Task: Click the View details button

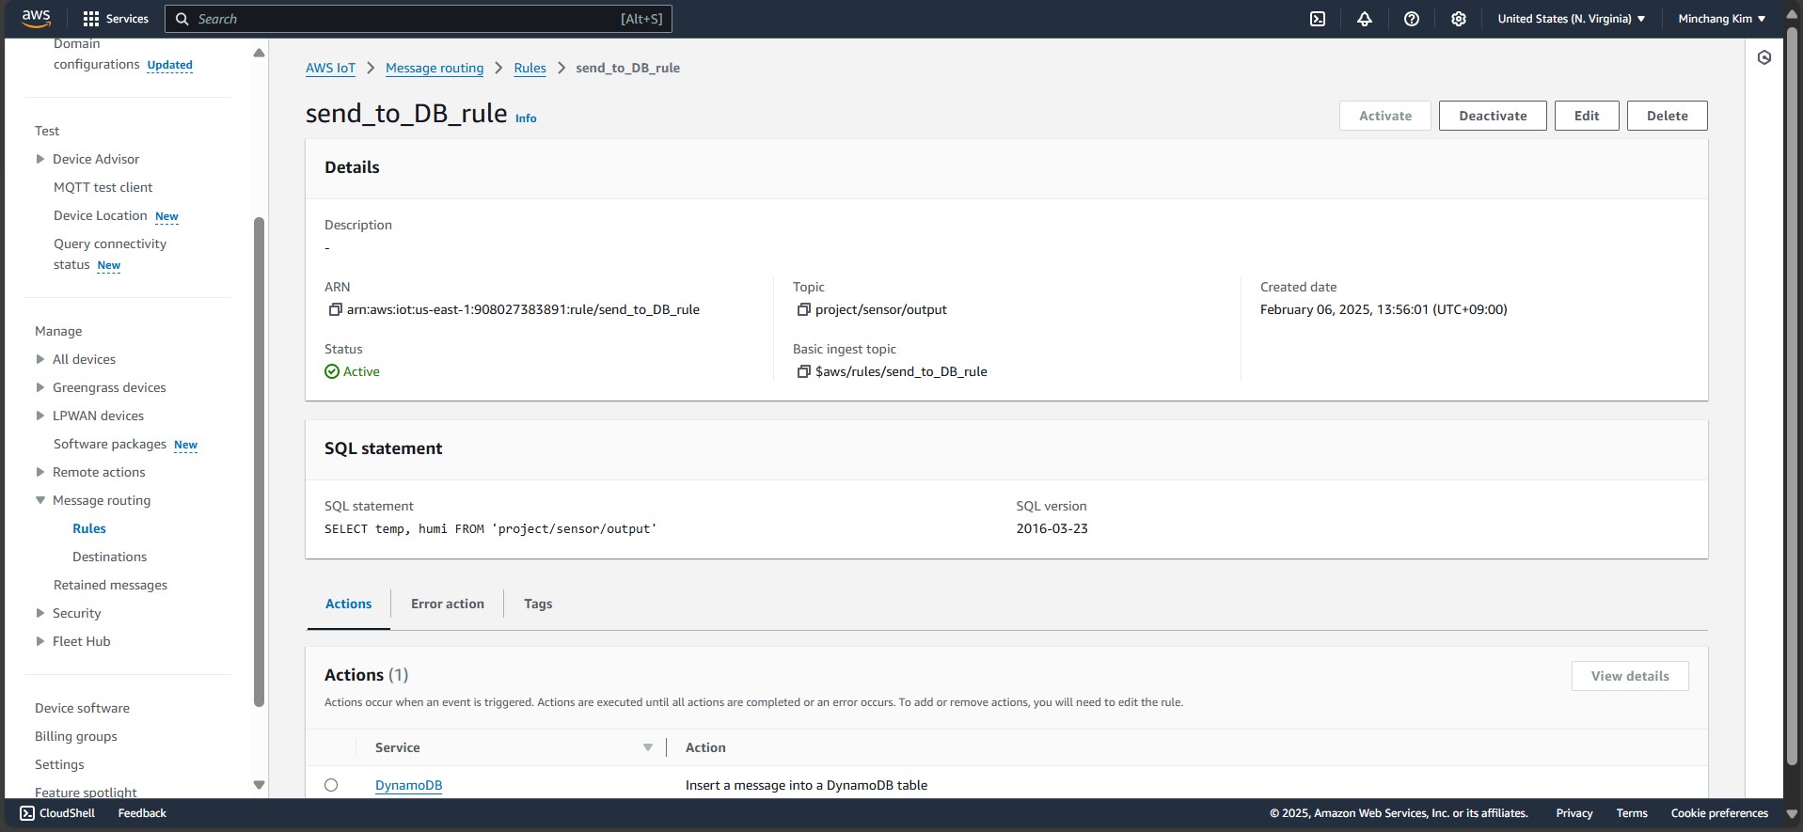Action: click(x=1630, y=676)
